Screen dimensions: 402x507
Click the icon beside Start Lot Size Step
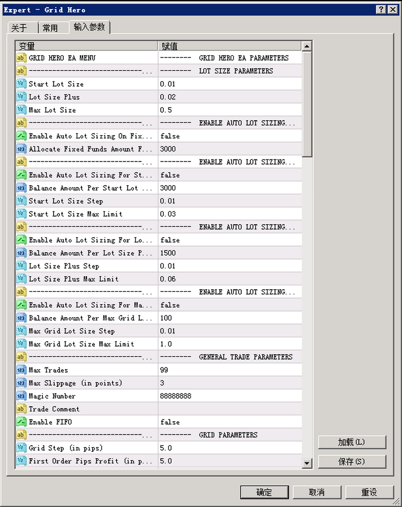21,201
